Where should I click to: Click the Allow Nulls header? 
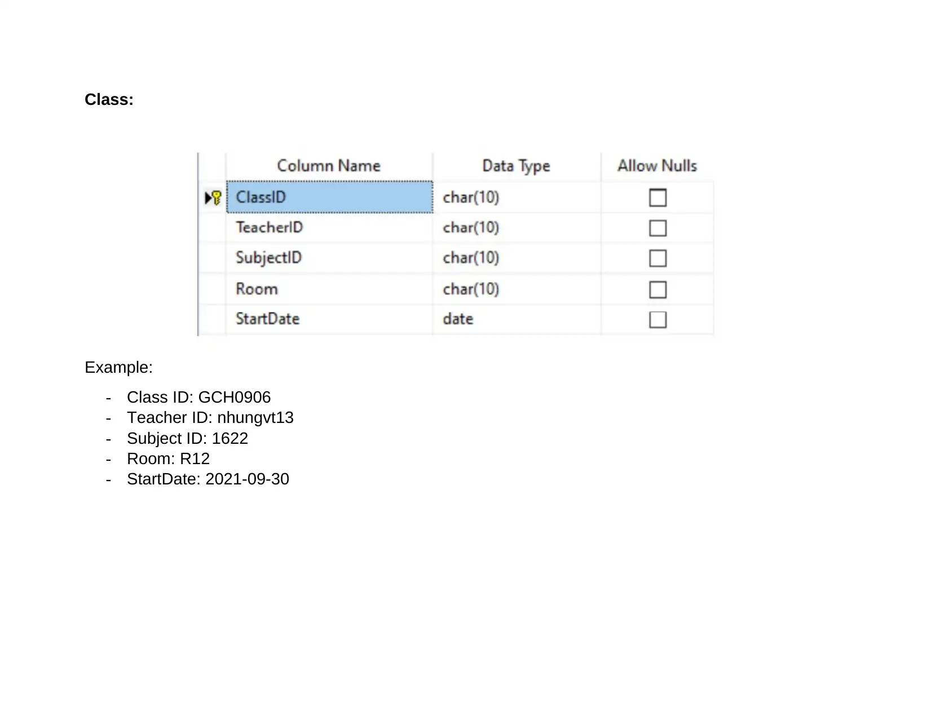click(658, 166)
